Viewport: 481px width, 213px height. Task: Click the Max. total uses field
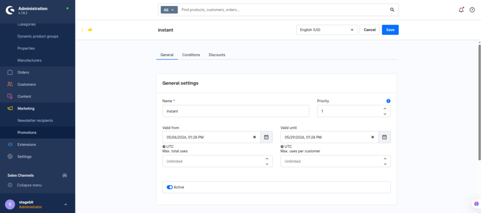pos(217,161)
